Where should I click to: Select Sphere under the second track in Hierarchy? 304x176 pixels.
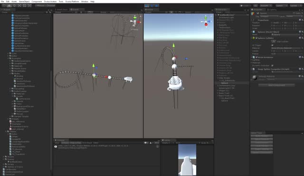coord(225,101)
